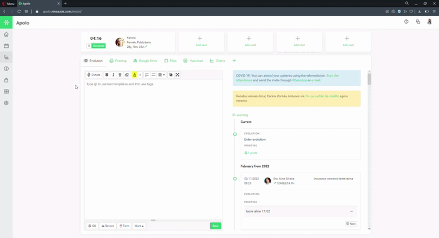The image size is (439, 238).
Task: Switch to the Printing tab
Action: point(118,60)
